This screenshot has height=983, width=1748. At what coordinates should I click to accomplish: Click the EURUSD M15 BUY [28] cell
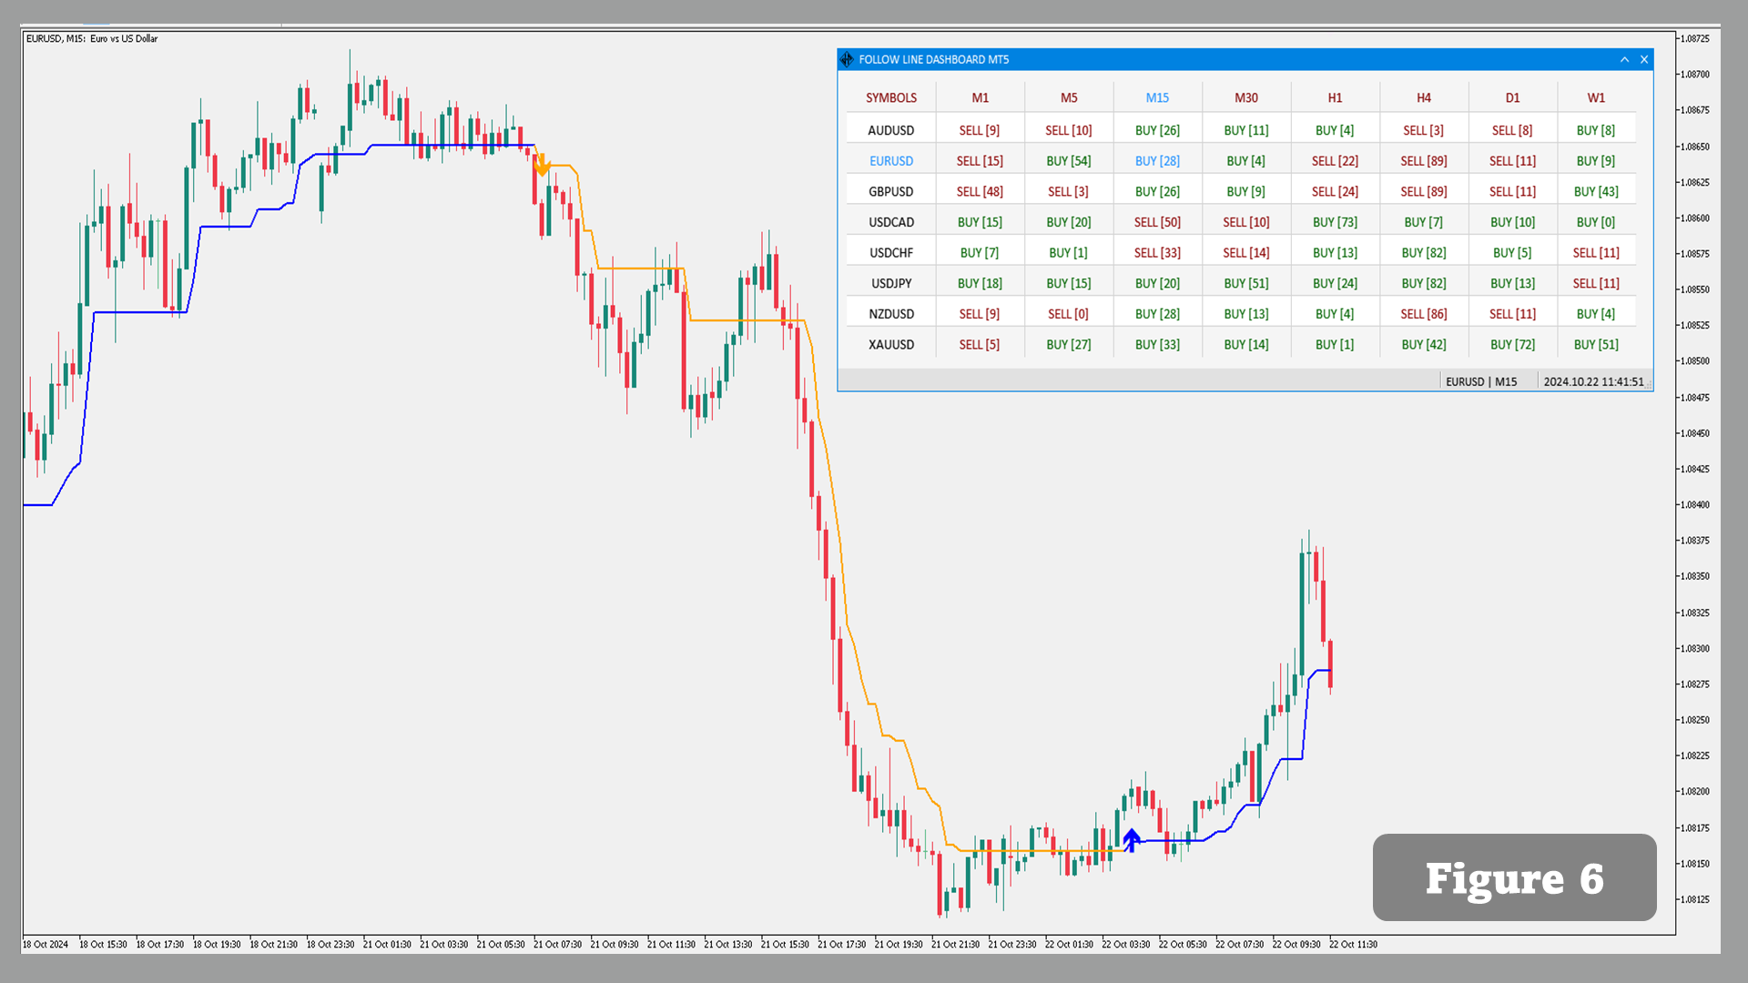click(1157, 161)
